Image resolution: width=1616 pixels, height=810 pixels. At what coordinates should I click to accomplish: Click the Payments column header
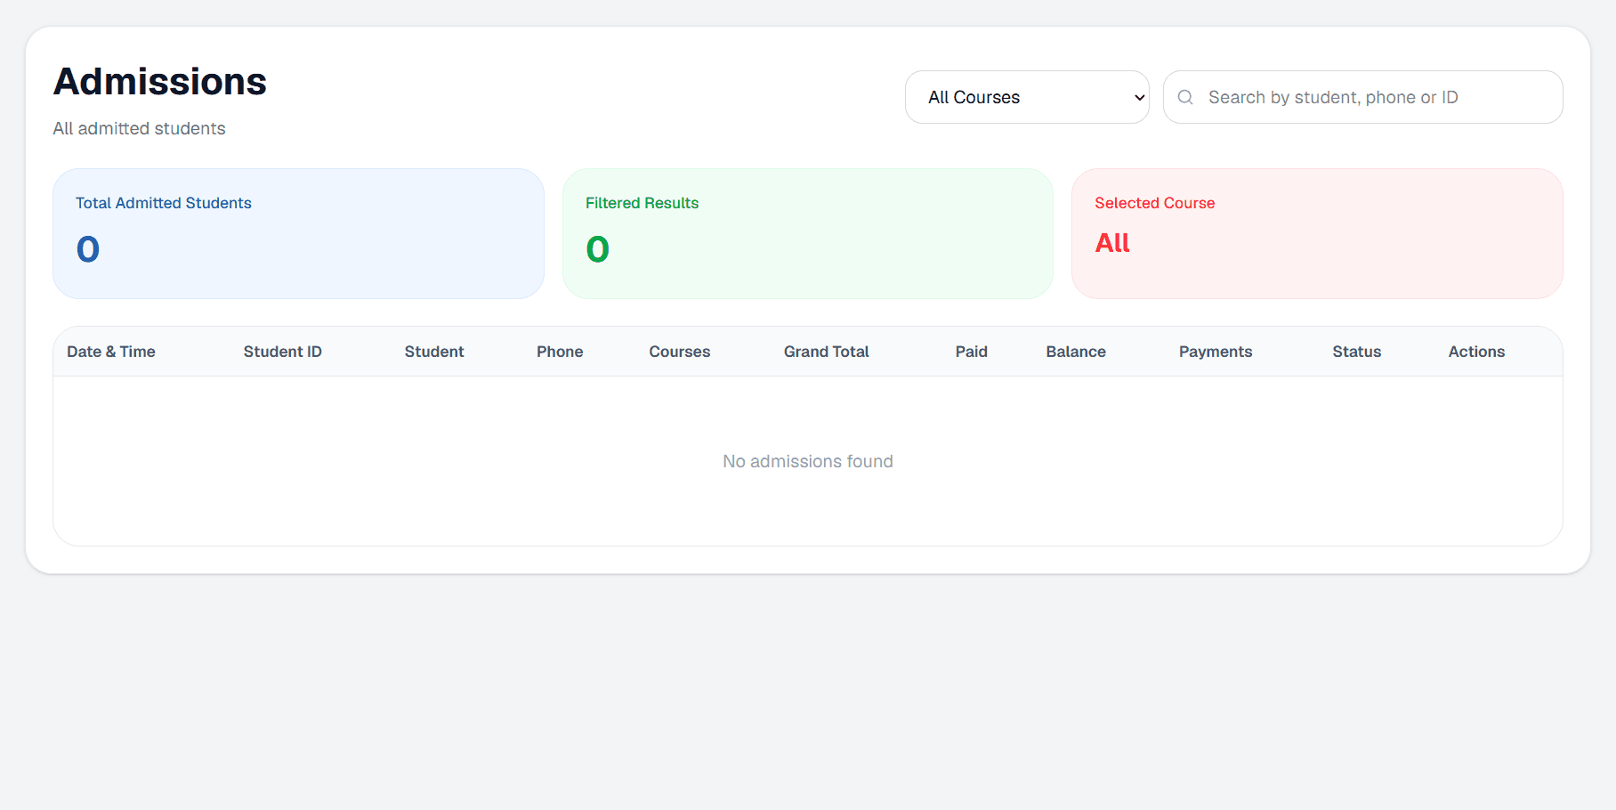point(1216,352)
